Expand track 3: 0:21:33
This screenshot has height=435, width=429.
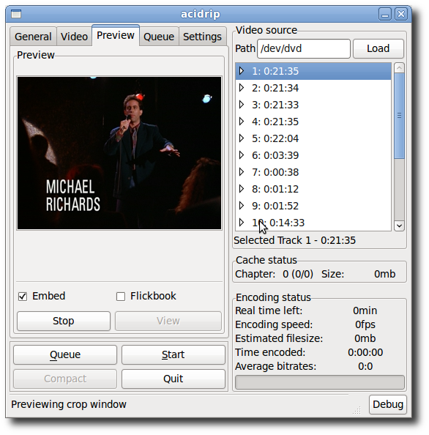[x=242, y=105]
